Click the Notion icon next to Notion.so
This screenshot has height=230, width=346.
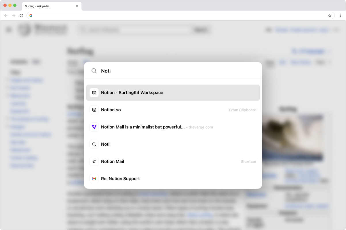pos(94,110)
